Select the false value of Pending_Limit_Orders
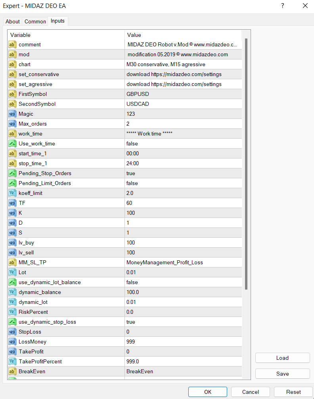Viewport: 314px width, 399px height. (132, 183)
